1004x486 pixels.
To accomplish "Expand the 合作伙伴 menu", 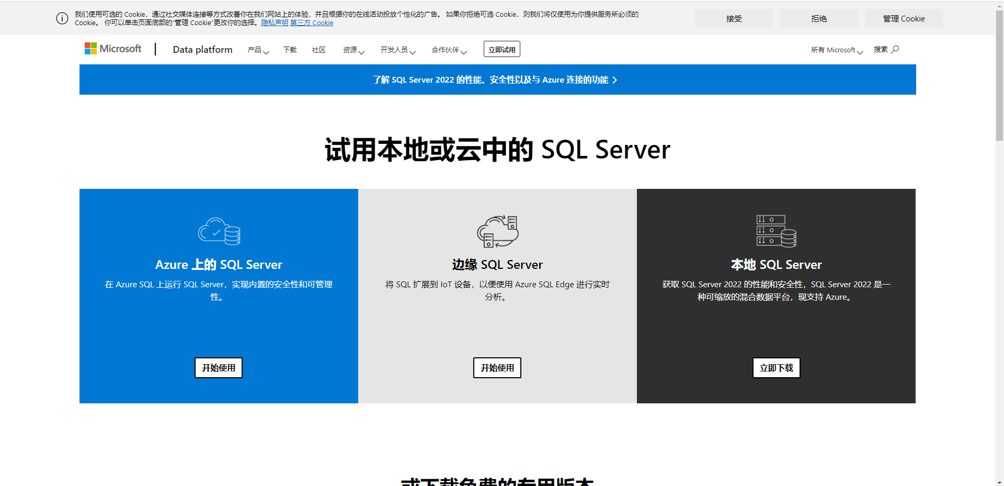I will pyautogui.click(x=449, y=50).
